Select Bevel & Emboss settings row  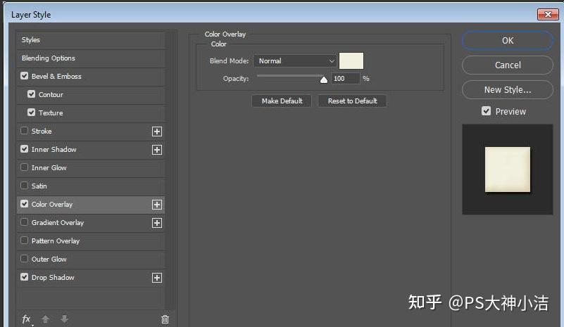pyautogui.click(x=91, y=77)
